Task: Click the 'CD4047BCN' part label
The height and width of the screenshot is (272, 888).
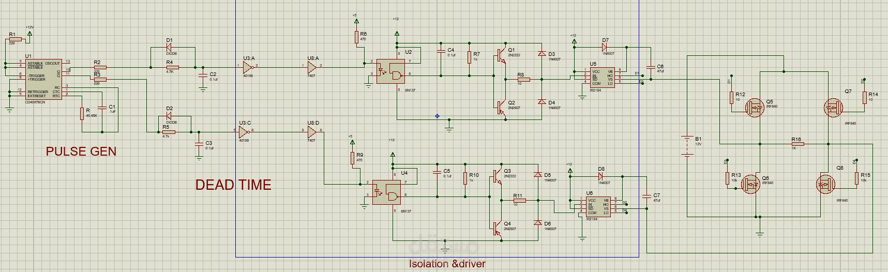Action: coord(35,102)
